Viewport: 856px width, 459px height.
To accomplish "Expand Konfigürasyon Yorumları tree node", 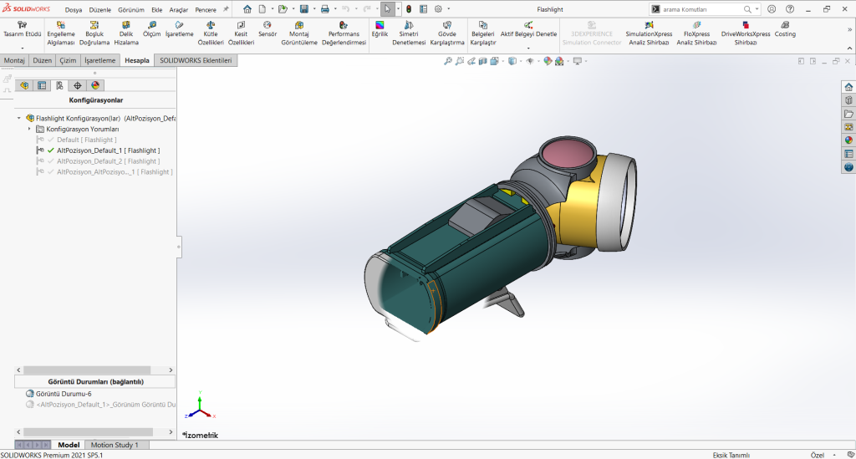I will point(29,129).
